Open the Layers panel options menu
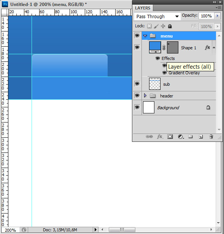224x234 pixels. coord(218,8)
